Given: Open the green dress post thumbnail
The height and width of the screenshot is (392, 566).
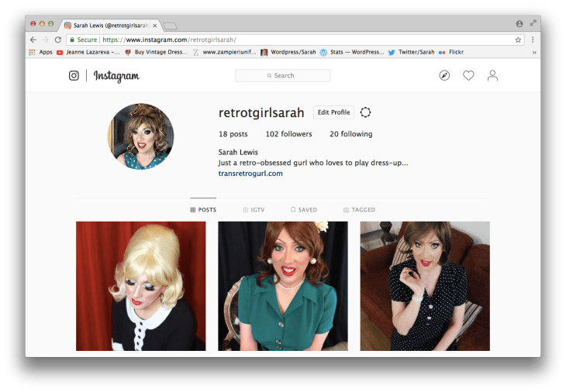Looking at the screenshot, I should pos(283,286).
